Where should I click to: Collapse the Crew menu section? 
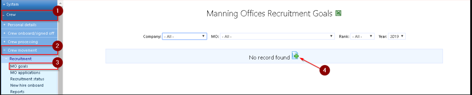[29, 15]
